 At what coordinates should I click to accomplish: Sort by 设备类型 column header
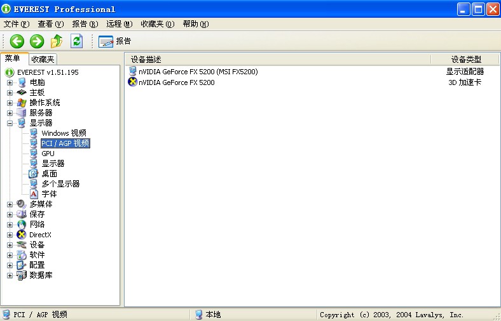(x=465, y=59)
